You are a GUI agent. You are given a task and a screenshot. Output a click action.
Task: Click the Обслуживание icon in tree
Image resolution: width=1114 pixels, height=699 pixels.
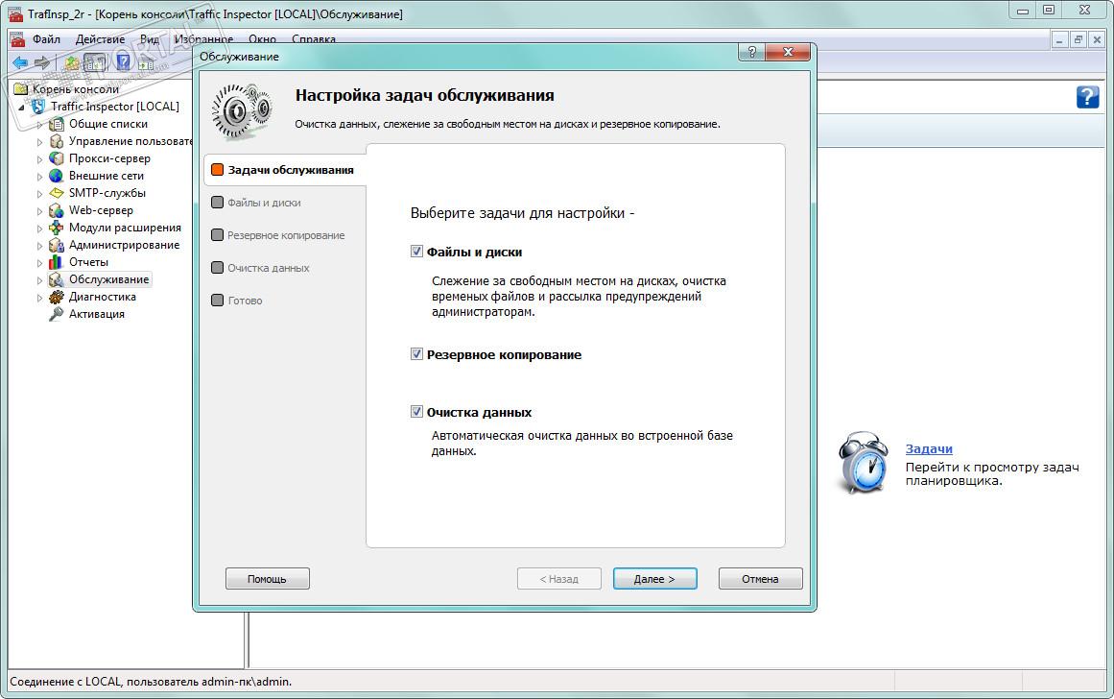pos(56,279)
